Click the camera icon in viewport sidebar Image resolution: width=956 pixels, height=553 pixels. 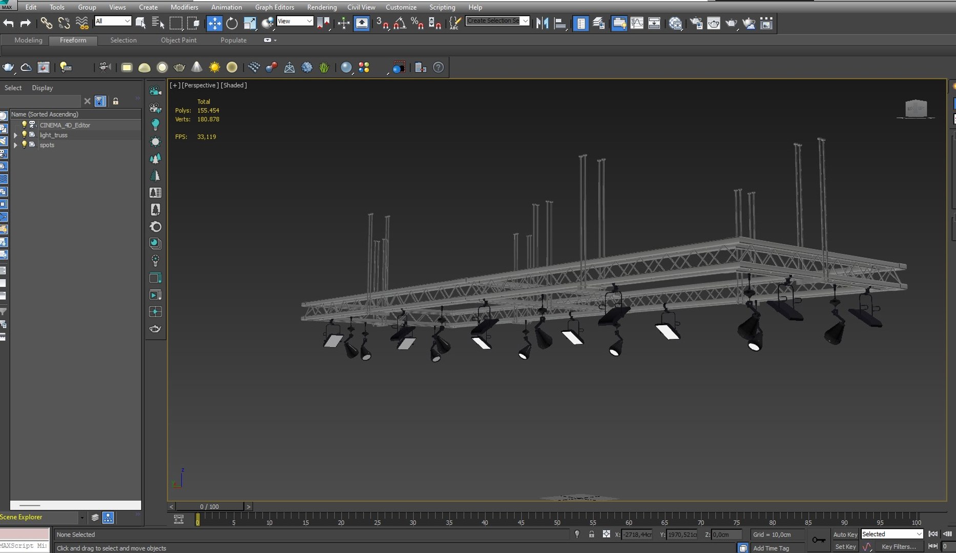click(155, 91)
